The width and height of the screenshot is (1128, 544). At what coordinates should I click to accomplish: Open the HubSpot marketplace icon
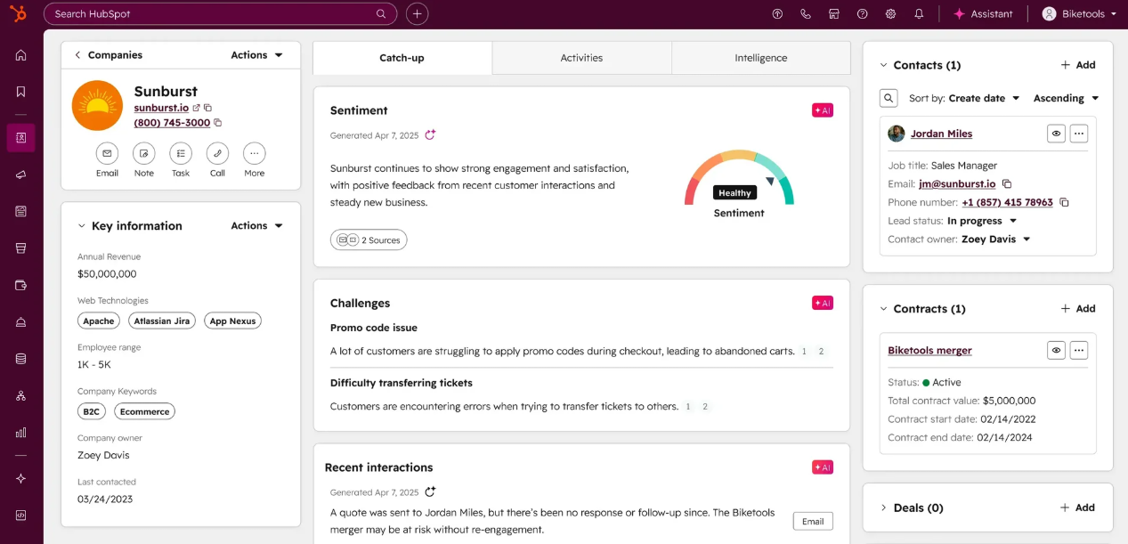pos(833,13)
